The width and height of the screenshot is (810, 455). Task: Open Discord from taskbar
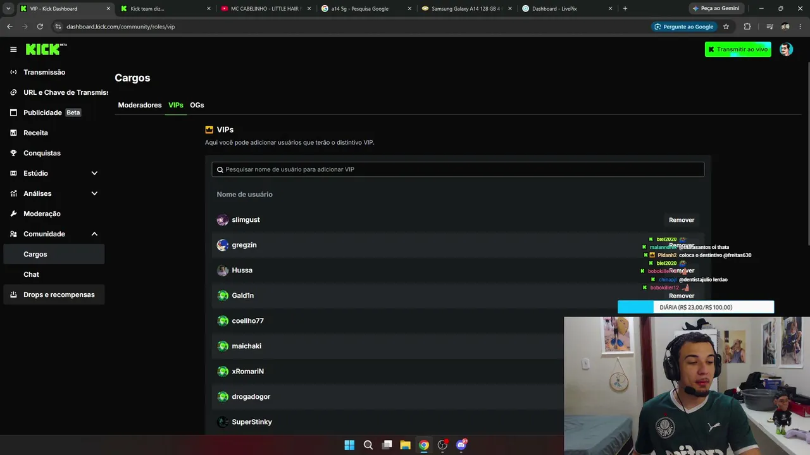(x=461, y=445)
